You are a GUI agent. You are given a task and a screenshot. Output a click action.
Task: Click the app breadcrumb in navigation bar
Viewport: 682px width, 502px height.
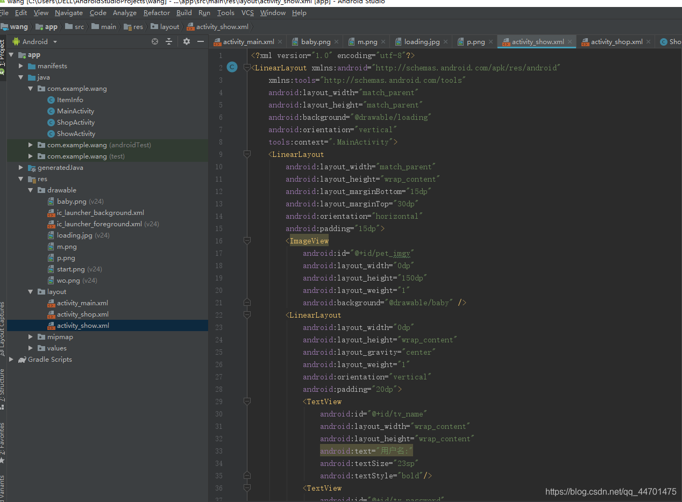(x=47, y=27)
